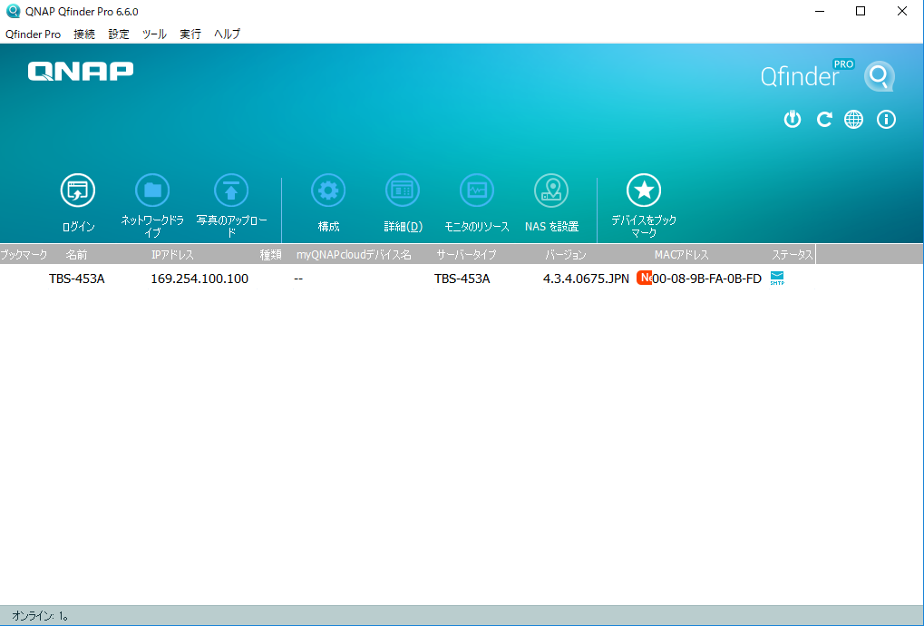This screenshot has width=924, height=626.
Task: Click version 4.3.4.0675.JPN
Action: 586,279
